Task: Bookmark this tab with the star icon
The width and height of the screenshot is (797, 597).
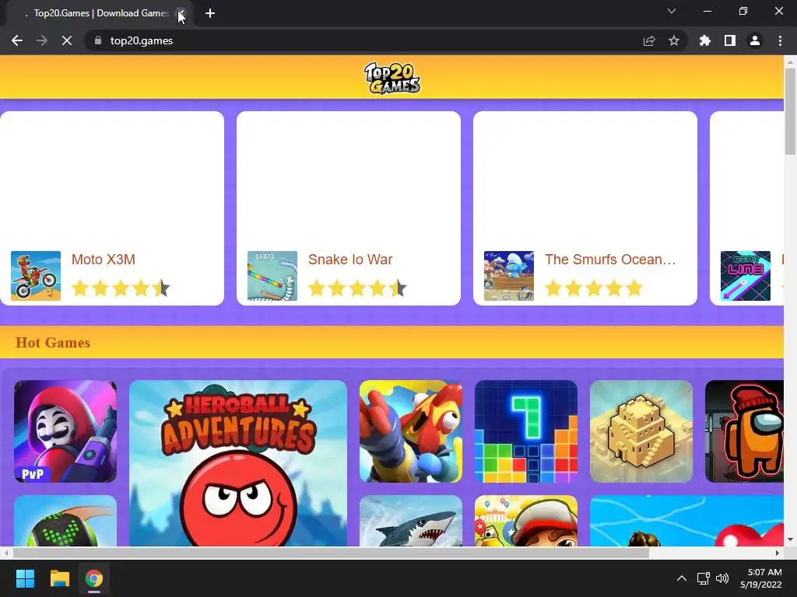Action: [x=674, y=40]
